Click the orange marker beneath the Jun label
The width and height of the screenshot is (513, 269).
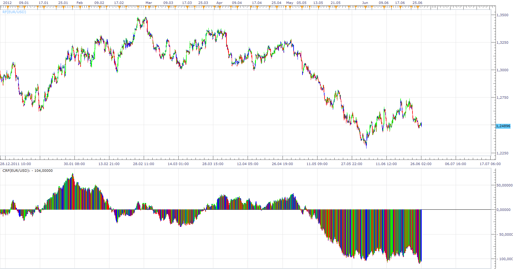click(366, 7)
